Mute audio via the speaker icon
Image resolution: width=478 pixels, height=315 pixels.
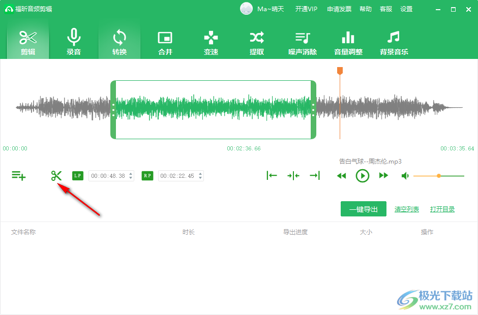pos(405,176)
